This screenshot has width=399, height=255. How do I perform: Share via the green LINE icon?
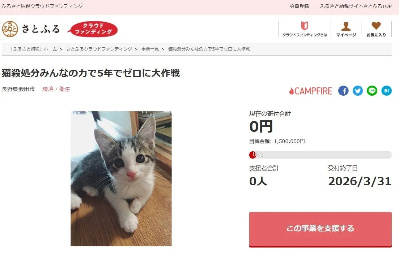(x=372, y=91)
